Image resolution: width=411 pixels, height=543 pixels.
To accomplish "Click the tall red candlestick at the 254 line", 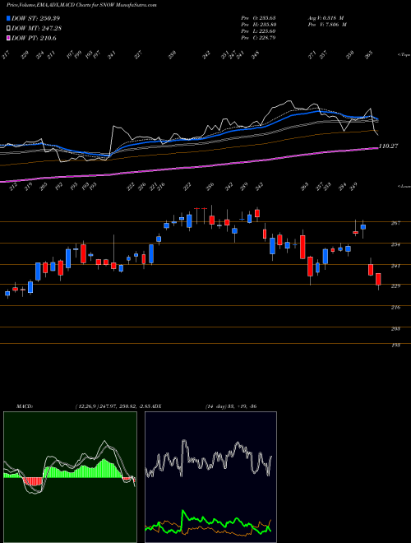I will (302, 247).
